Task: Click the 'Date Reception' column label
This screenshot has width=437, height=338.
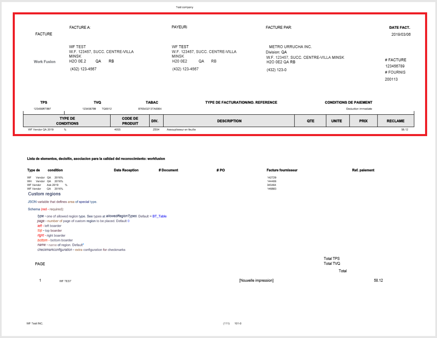Action: click(126, 170)
